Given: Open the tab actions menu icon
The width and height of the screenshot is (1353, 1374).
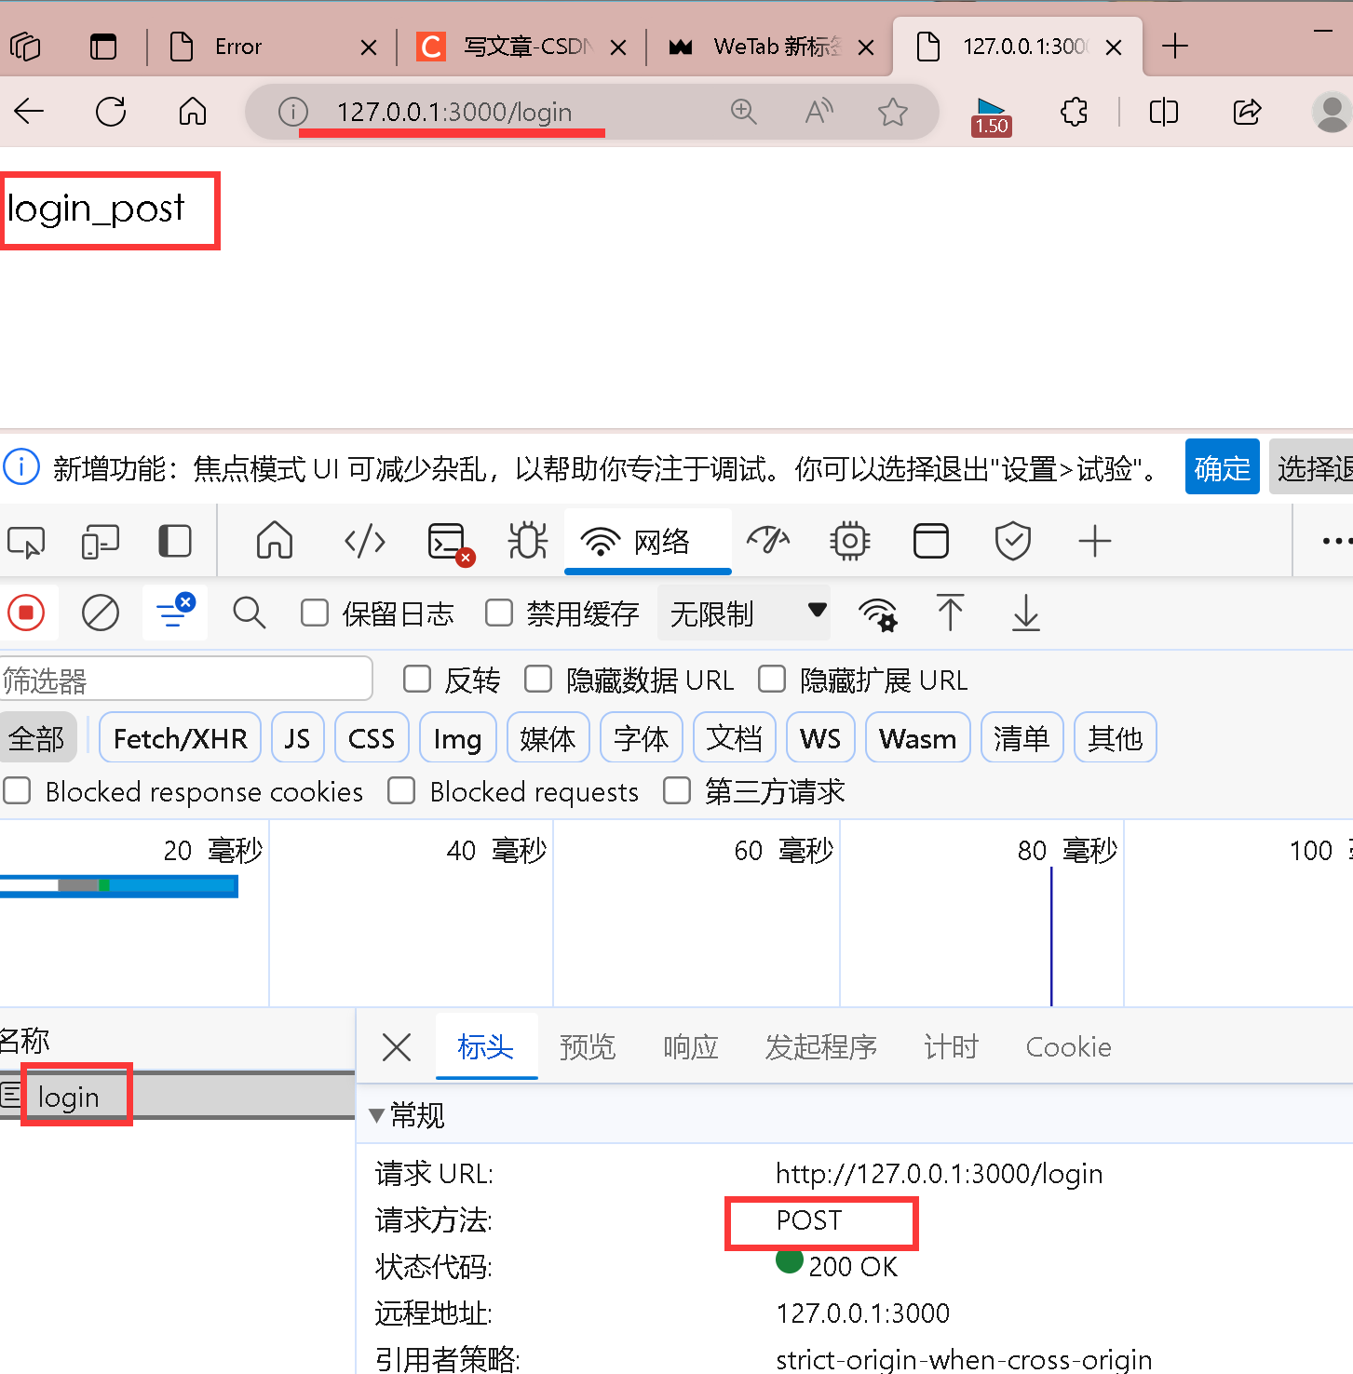Looking at the screenshot, I should click(x=103, y=46).
